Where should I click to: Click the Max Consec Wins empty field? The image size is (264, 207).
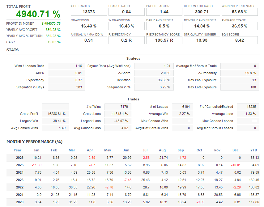[x=182, y=121]
